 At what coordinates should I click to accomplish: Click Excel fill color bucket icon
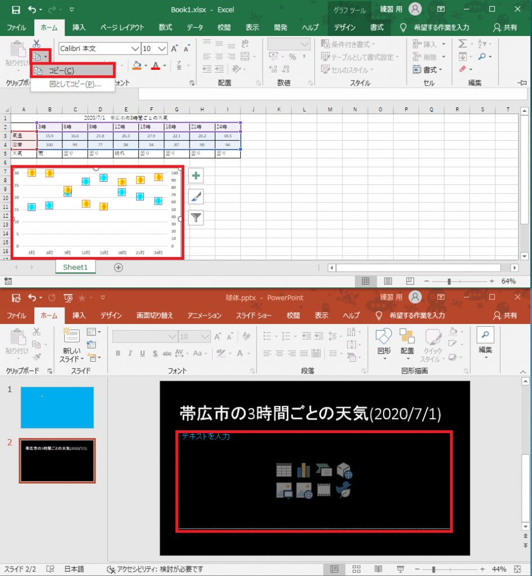[x=137, y=65]
